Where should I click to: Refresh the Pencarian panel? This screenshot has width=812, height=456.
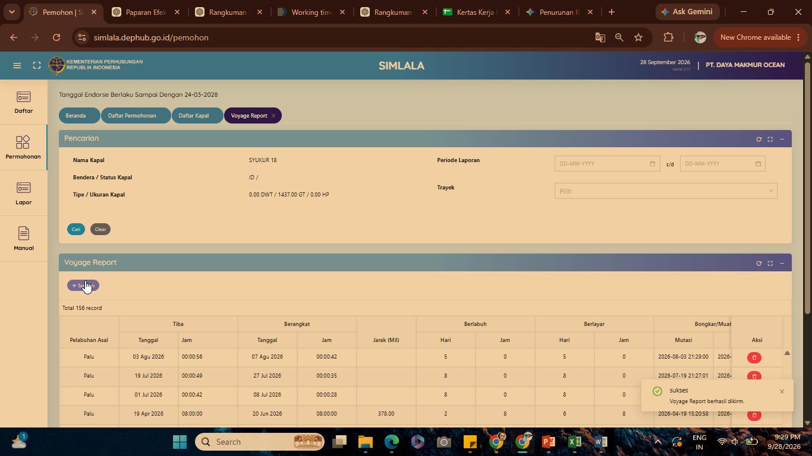coord(759,139)
